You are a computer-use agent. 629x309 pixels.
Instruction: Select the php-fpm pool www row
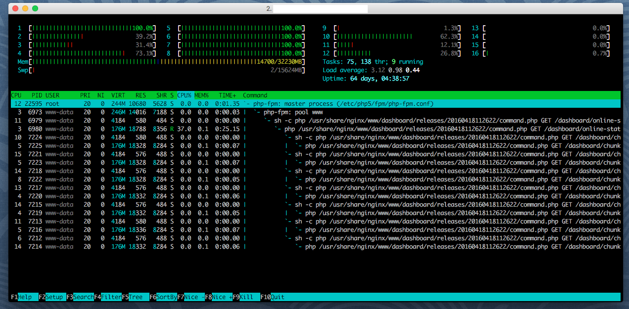click(316, 112)
